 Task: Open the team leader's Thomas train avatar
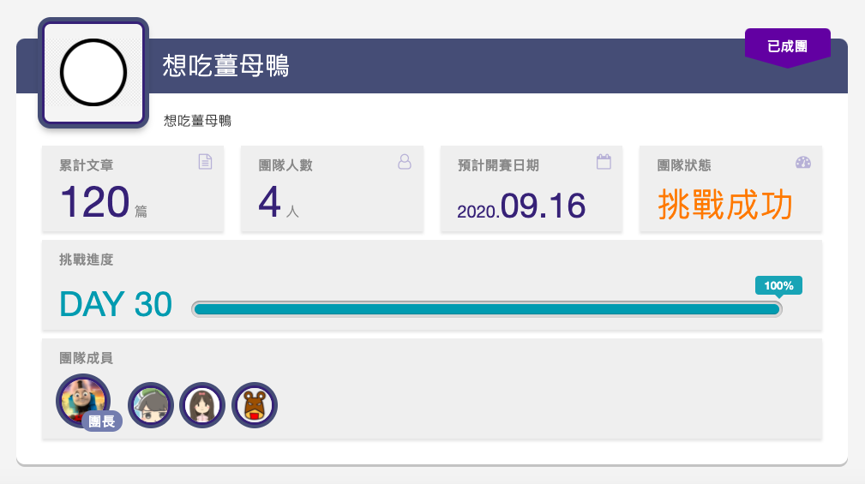pyautogui.click(x=83, y=401)
